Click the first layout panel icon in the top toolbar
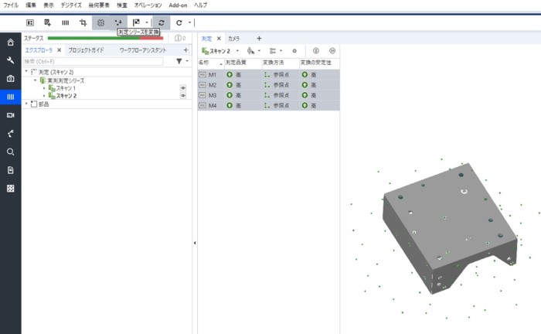 (30, 22)
